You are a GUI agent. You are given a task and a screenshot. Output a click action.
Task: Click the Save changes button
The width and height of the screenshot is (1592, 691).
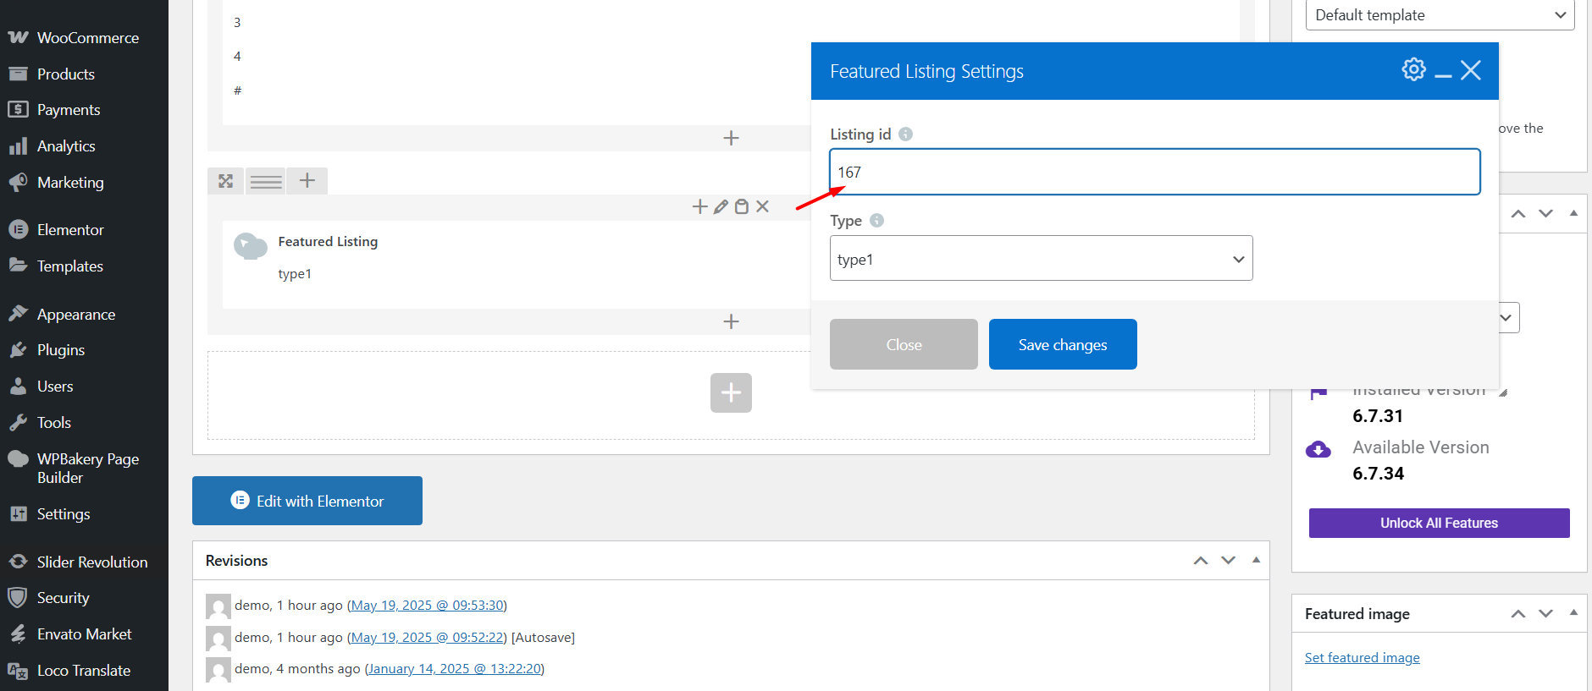point(1062,344)
